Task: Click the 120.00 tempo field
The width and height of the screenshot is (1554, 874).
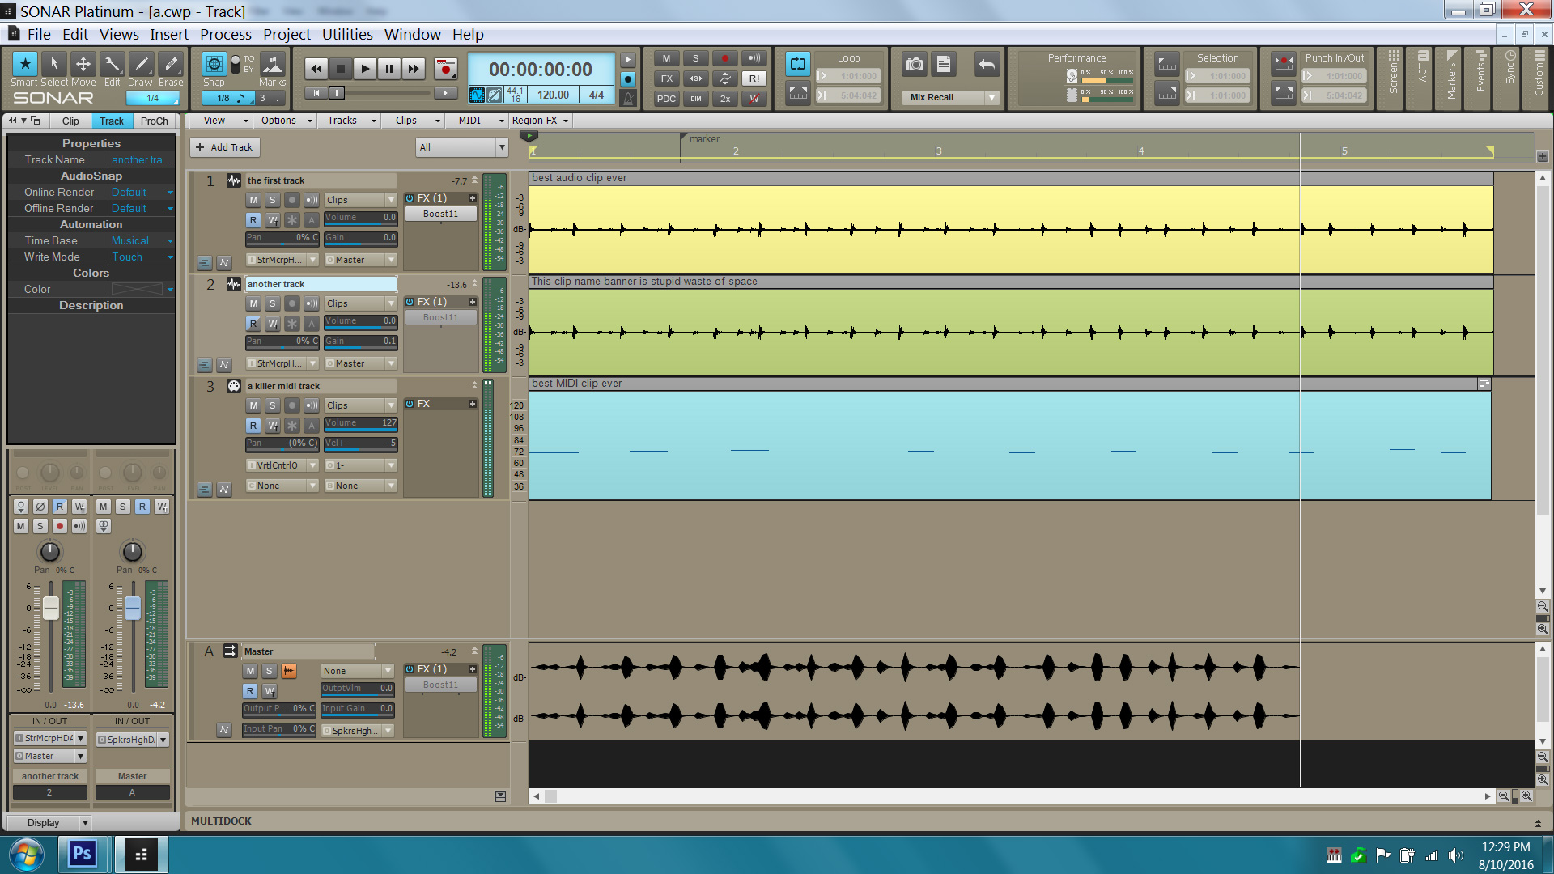Action: (x=553, y=95)
